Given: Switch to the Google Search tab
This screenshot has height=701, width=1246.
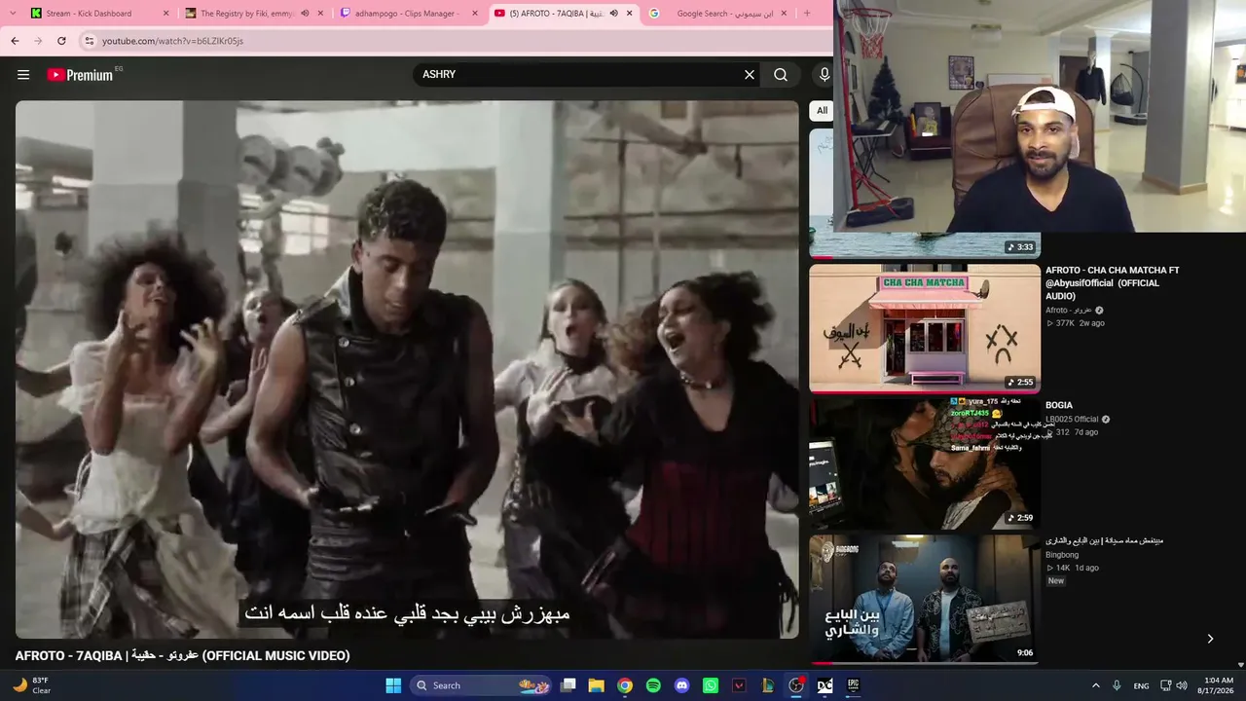Looking at the screenshot, I should pos(716,14).
